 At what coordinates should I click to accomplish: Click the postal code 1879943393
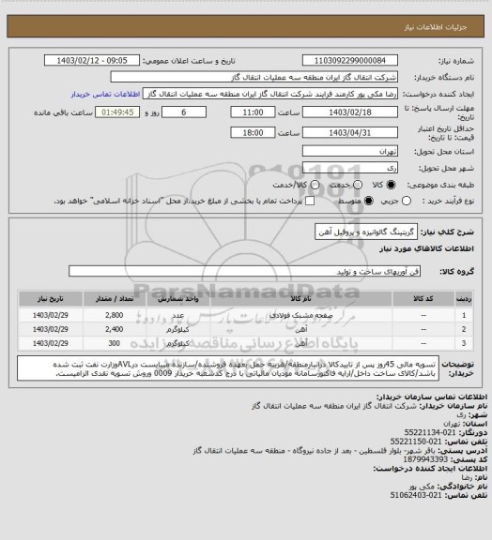coord(425,459)
